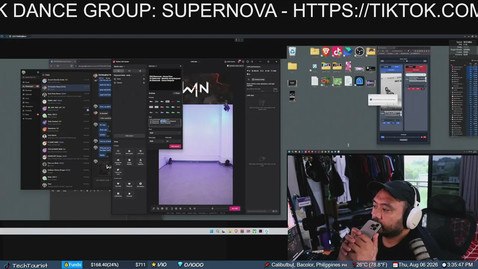Click Add source under the sources list

129,136
